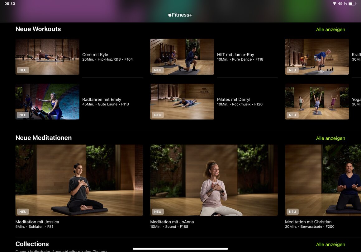Open HIIT mit Jamie-Ray workout thumbnail
Viewport: 361px width, 252px height.
pyautogui.click(x=182, y=57)
